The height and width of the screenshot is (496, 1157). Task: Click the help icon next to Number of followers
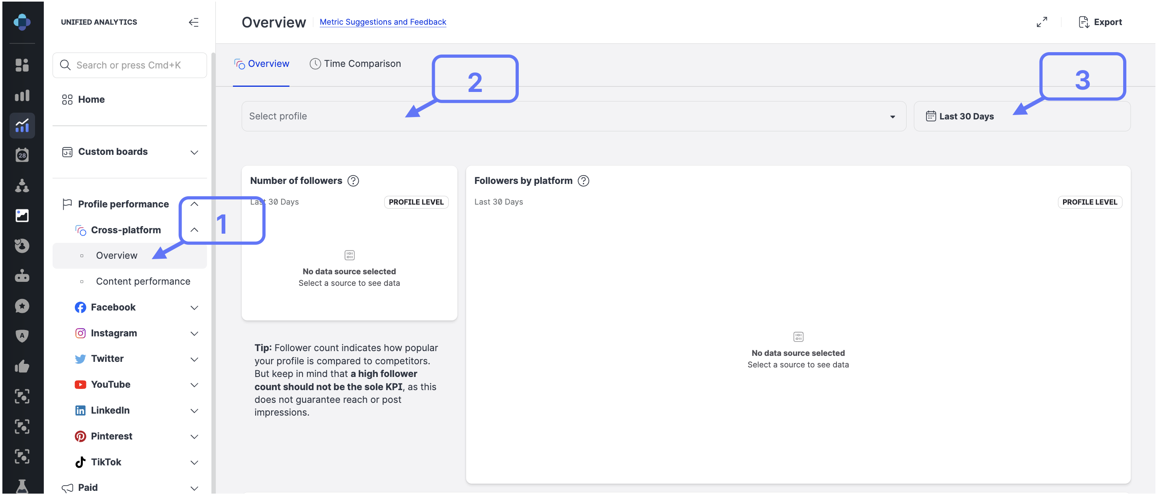point(354,181)
